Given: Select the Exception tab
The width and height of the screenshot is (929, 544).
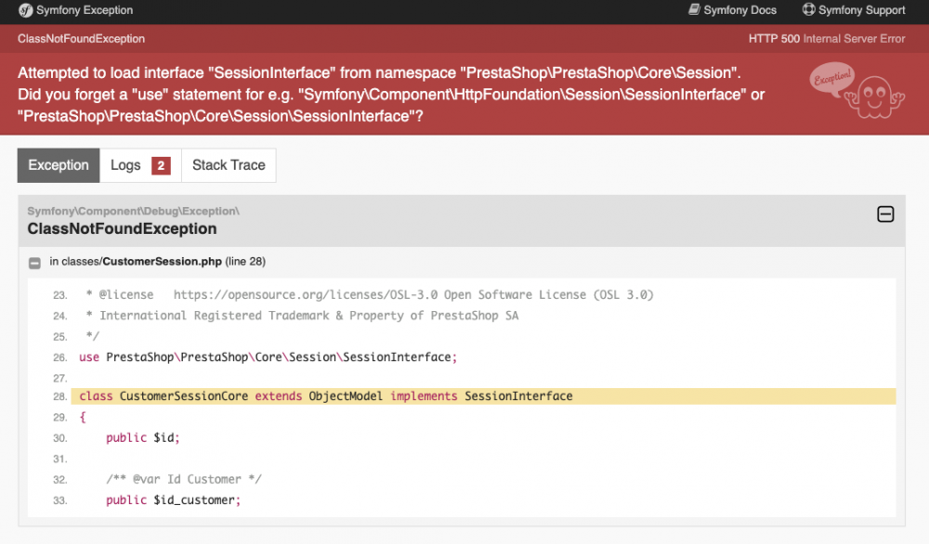Looking at the screenshot, I should [58, 165].
